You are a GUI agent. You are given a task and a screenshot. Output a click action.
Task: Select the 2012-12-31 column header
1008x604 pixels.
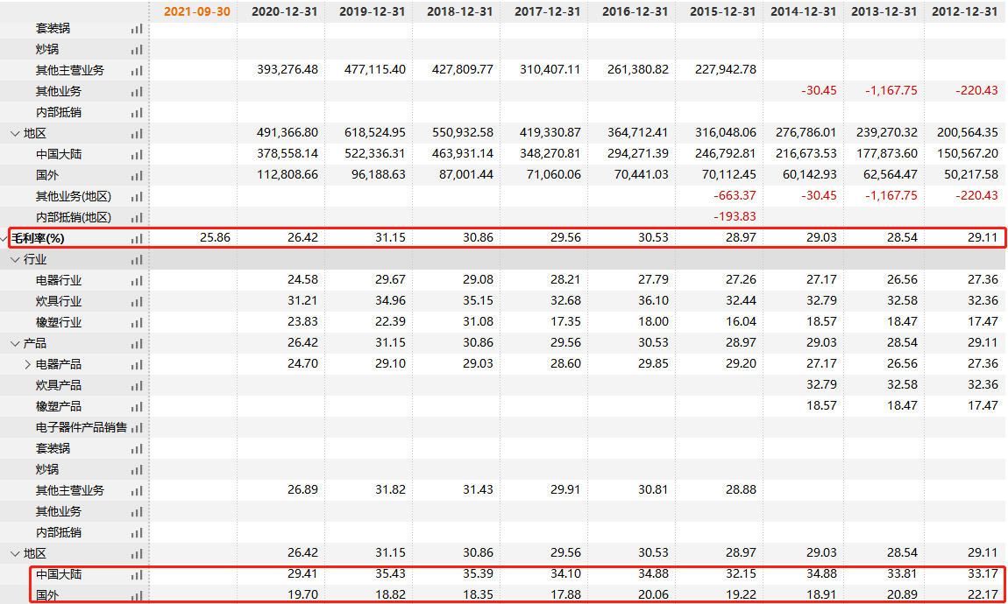pyautogui.click(x=965, y=11)
